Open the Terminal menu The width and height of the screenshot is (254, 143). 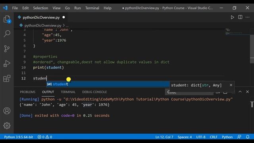[x=92, y=8]
